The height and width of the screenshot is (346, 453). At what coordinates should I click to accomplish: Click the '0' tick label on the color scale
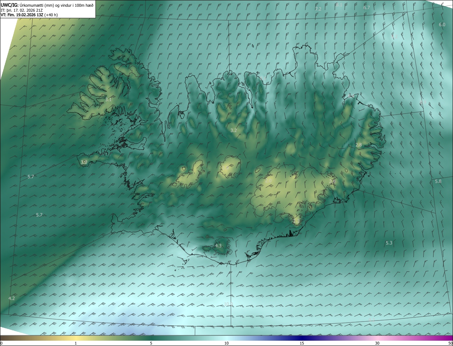pyautogui.click(x=1, y=343)
